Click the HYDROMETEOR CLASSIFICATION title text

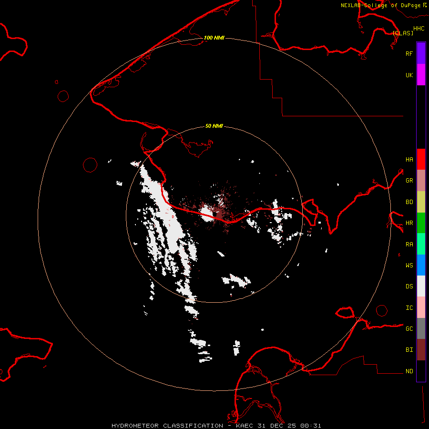[x=167, y=426]
